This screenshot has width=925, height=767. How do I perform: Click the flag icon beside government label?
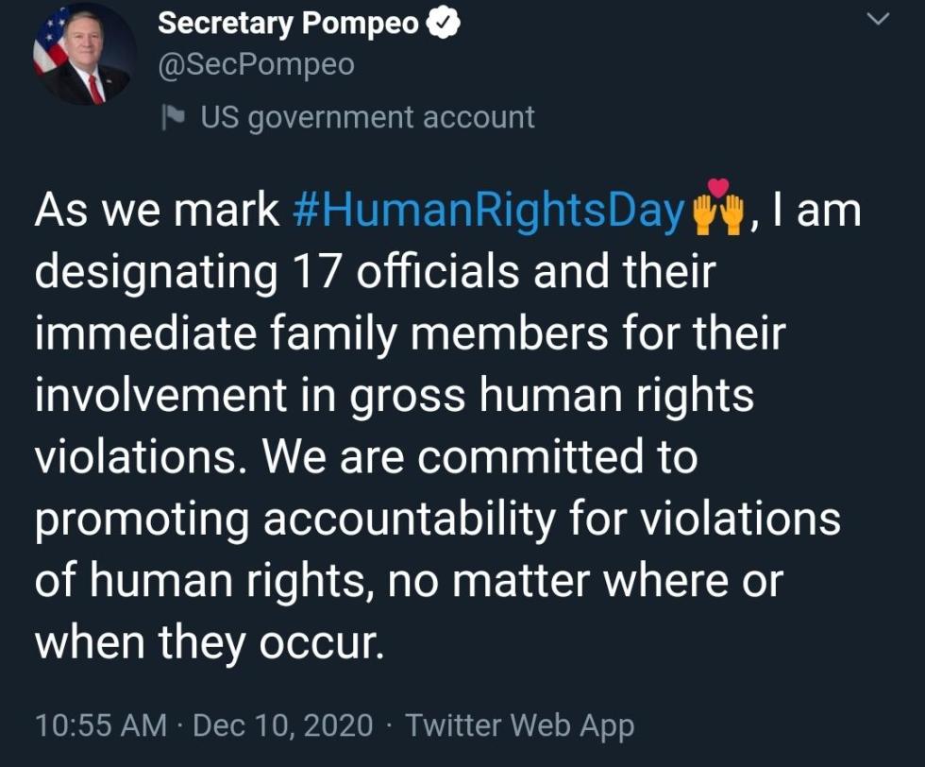[x=174, y=117]
